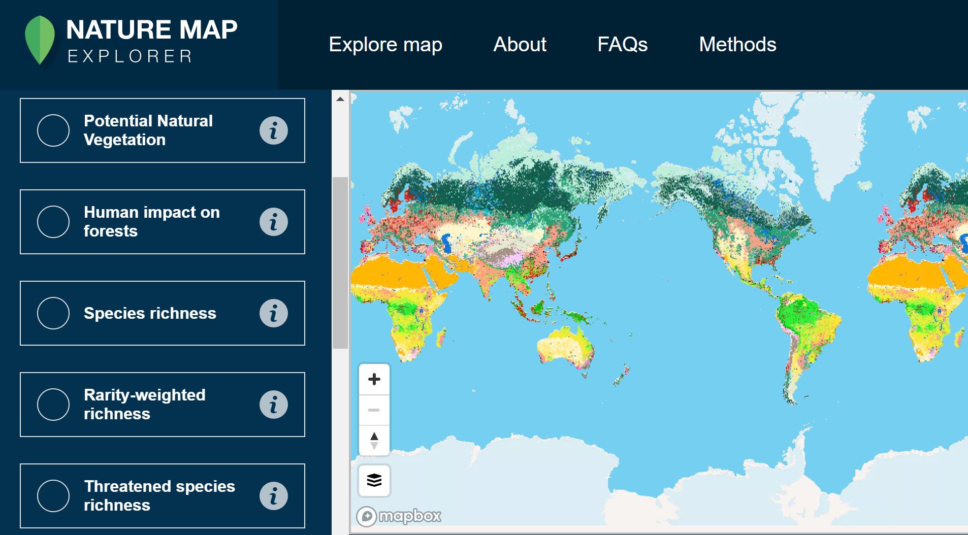Open the map layers picker icon
The width and height of the screenshot is (968, 535).
(x=375, y=480)
